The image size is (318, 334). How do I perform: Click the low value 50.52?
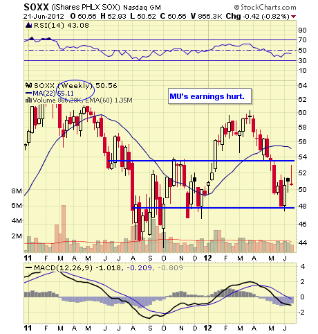click(147, 17)
